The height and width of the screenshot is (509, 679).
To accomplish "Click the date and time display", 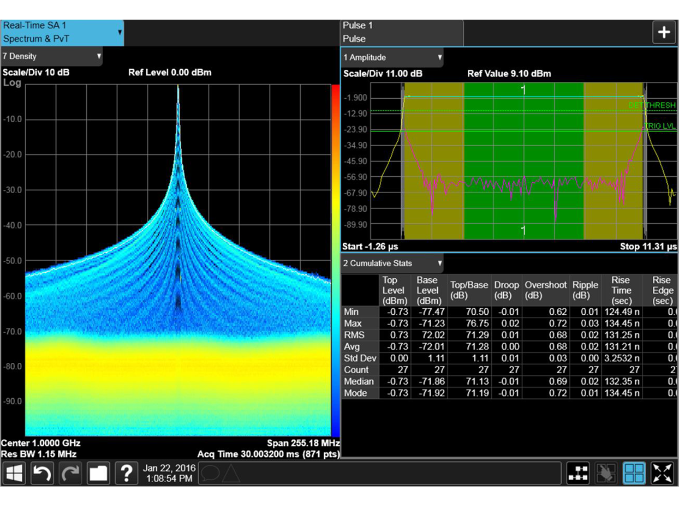I will coord(168,473).
